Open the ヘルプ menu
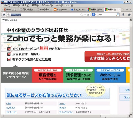Viewport: 133px width, 118px height. coord(69,6)
